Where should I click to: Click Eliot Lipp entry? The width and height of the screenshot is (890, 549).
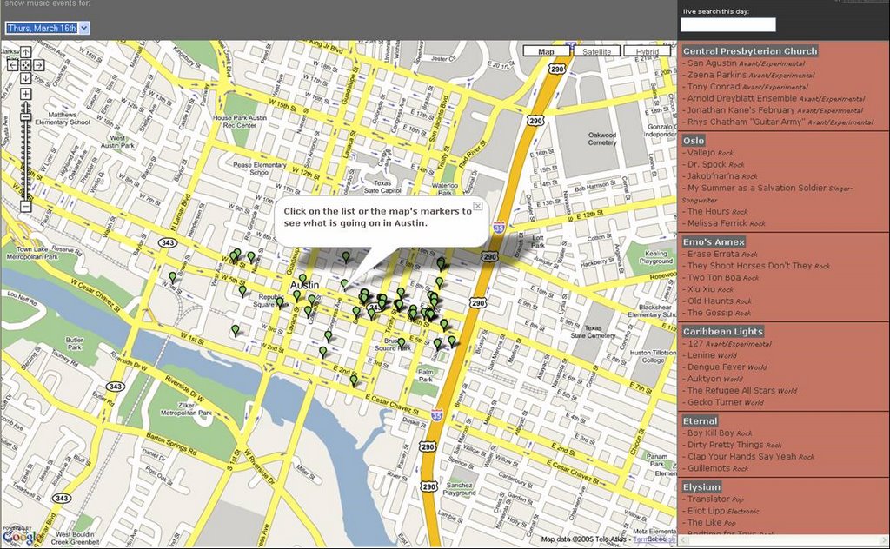[x=706, y=511]
